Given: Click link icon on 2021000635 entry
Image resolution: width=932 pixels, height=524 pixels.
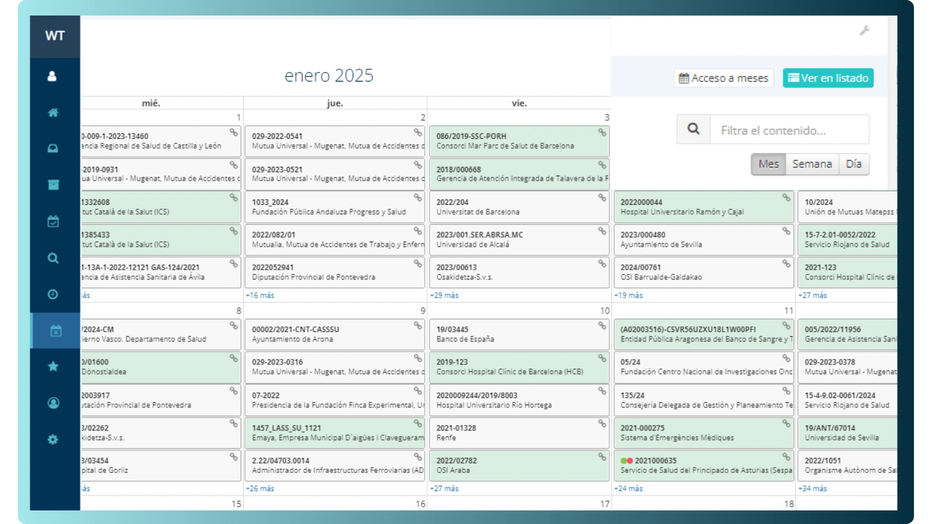Looking at the screenshot, I should [x=786, y=457].
